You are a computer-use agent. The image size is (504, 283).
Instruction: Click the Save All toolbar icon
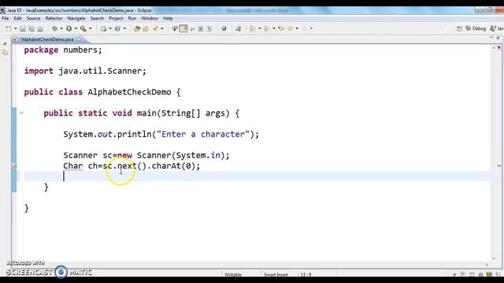[x=31, y=29]
